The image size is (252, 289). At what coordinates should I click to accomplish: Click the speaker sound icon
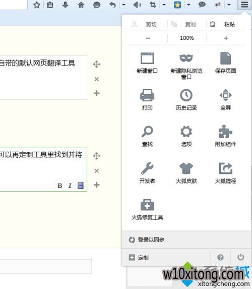click(137, 5)
